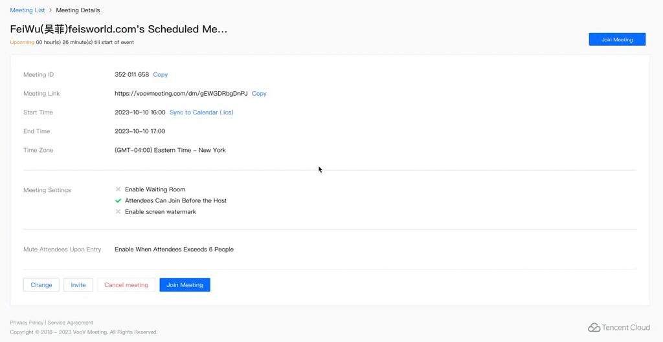The width and height of the screenshot is (663, 342).
Task: Open the Change meeting button
Action: click(x=41, y=285)
